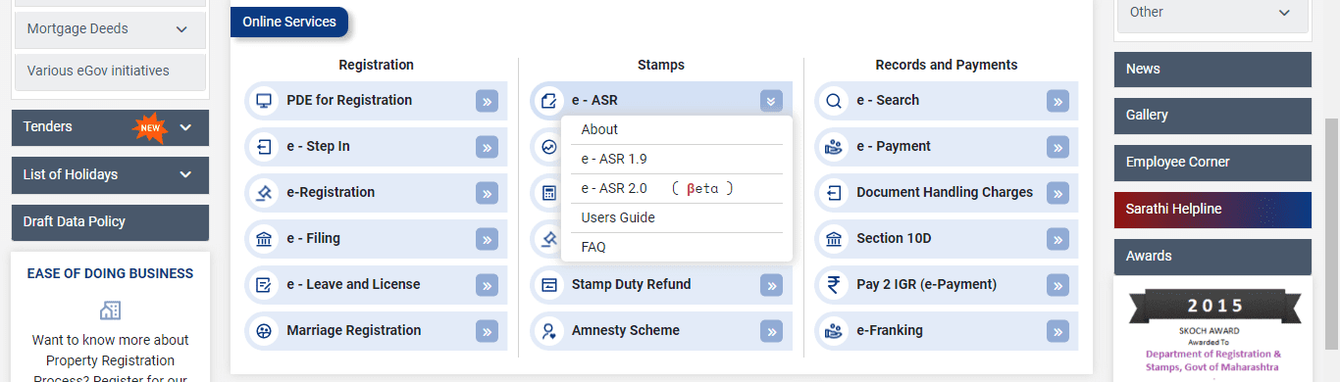Click the double arrow on e-Franking row
This screenshot has height=382, width=1340.
(1057, 331)
